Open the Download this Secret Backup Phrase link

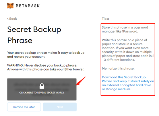[x=128, y=83]
